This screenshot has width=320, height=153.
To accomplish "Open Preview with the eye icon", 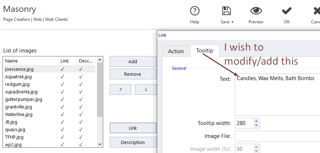I will pos(256,11).
